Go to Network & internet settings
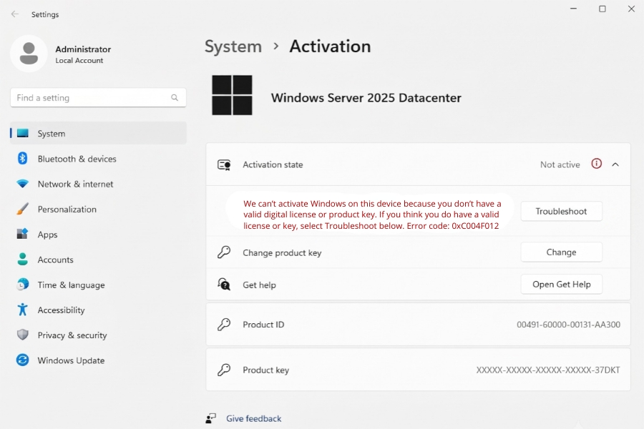The width and height of the screenshot is (644, 429). coord(98,184)
